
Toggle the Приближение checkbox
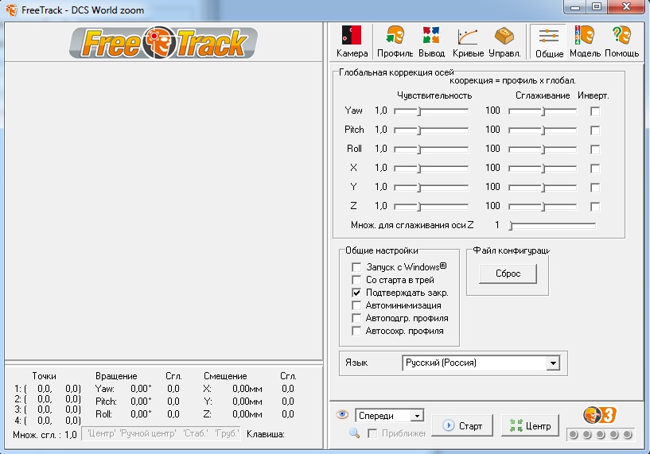[x=372, y=433]
